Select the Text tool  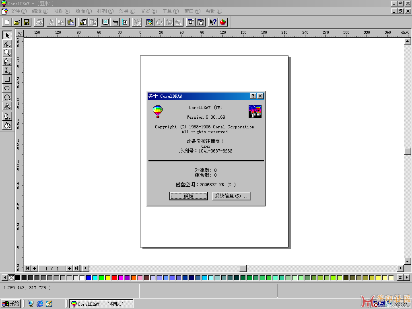click(7, 106)
